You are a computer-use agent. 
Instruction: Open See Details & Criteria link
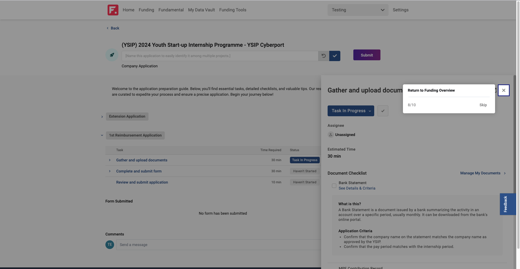357,188
